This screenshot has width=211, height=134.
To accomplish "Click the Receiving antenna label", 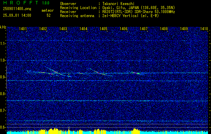I will pyautogui.click(x=77, y=16).
